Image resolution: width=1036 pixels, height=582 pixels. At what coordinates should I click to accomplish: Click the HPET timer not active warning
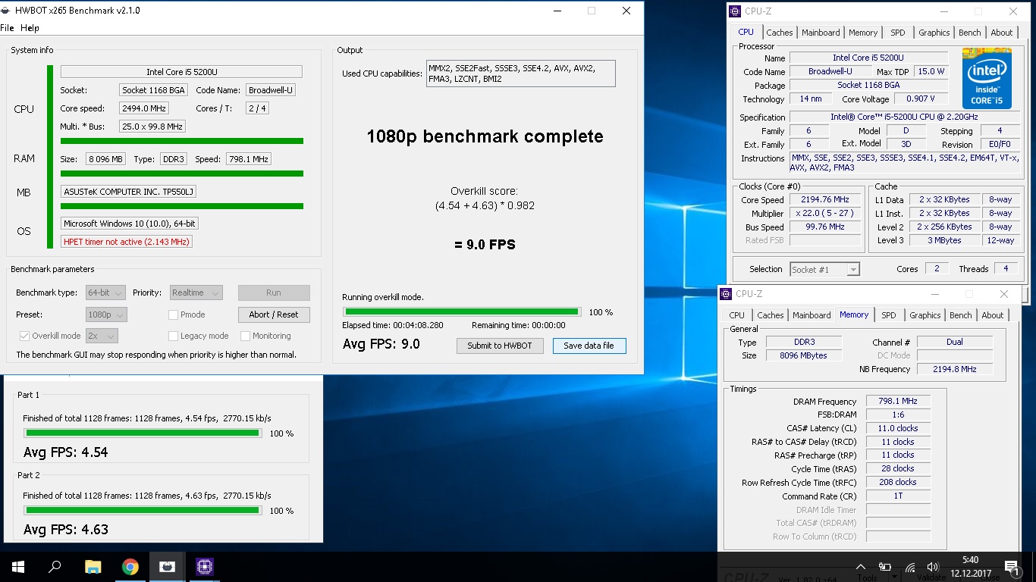tap(126, 242)
